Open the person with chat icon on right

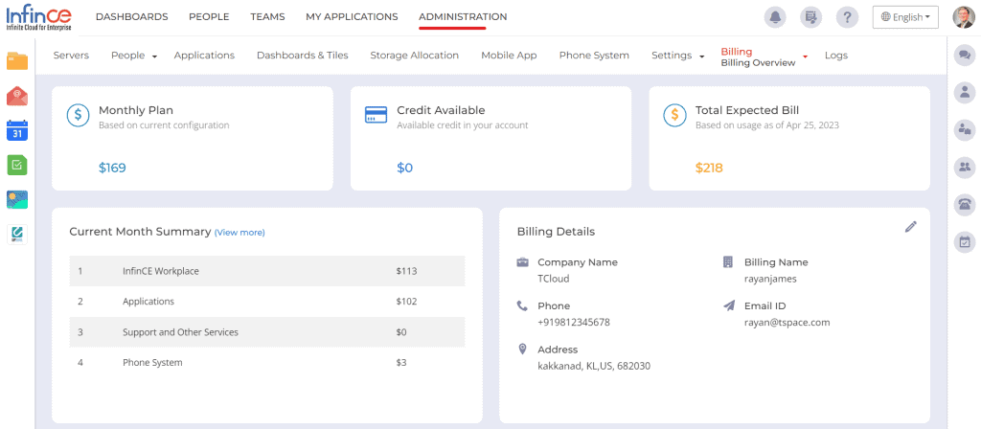(964, 129)
